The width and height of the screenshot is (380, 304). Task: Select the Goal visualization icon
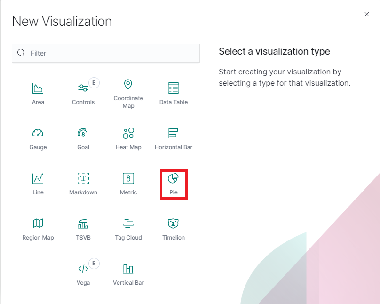83,134
